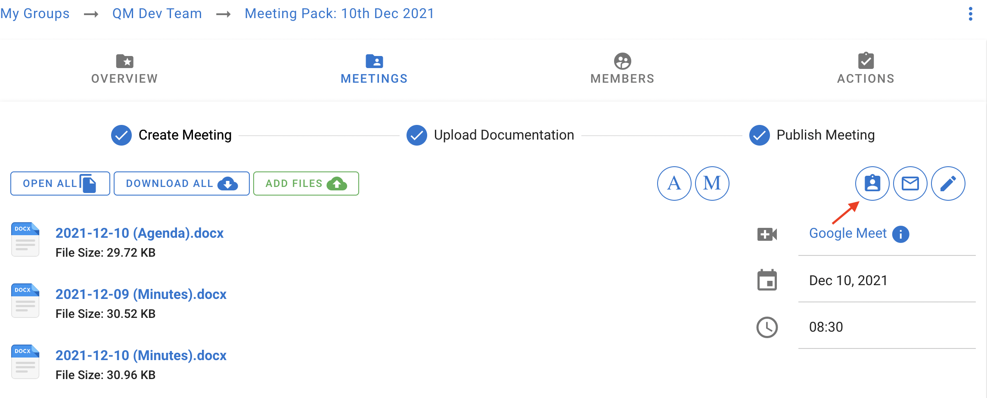Click the circular 'A' agenda icon

(x=674, y=183)
